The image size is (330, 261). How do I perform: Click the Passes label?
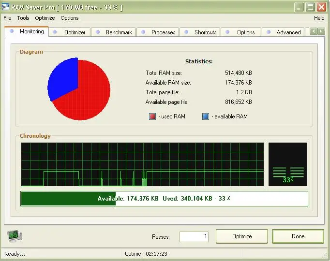click(161, 237)
